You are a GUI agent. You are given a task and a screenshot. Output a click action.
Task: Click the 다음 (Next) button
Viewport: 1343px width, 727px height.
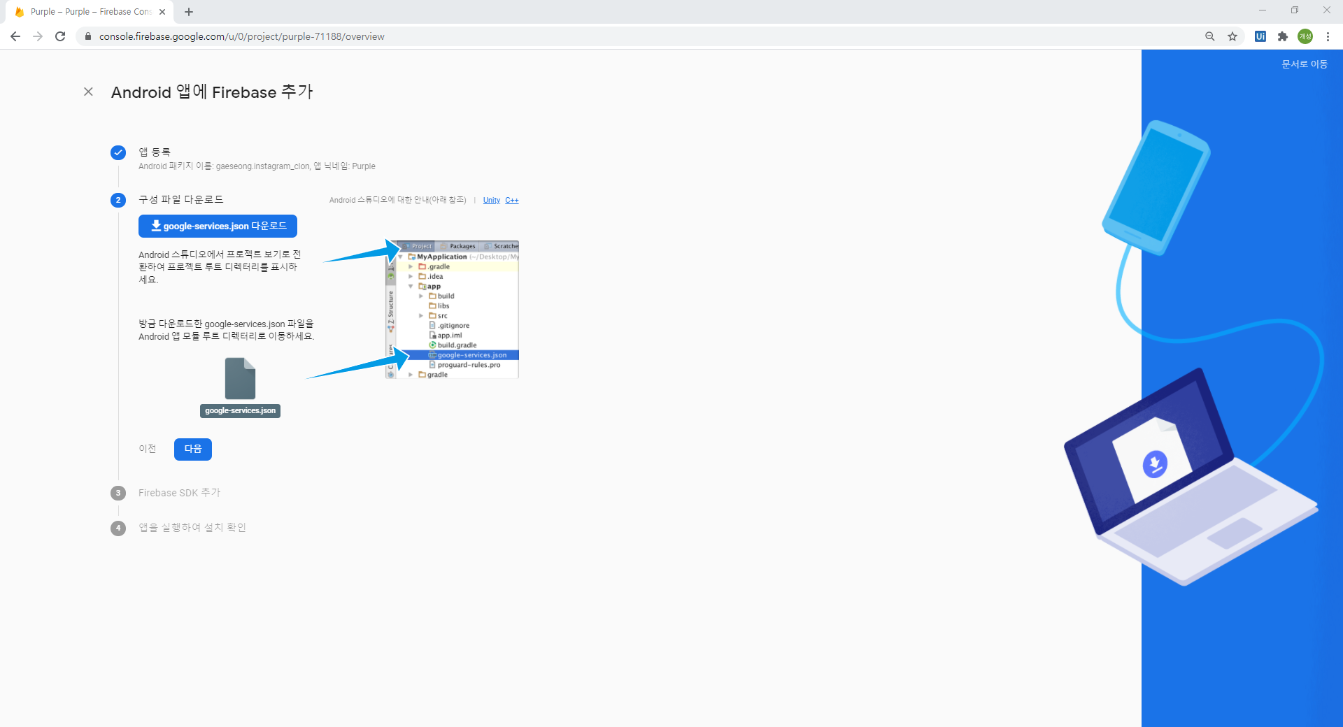point(193,449)
